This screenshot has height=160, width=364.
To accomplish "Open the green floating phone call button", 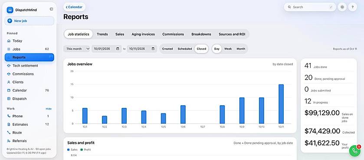I will (355, 151).
